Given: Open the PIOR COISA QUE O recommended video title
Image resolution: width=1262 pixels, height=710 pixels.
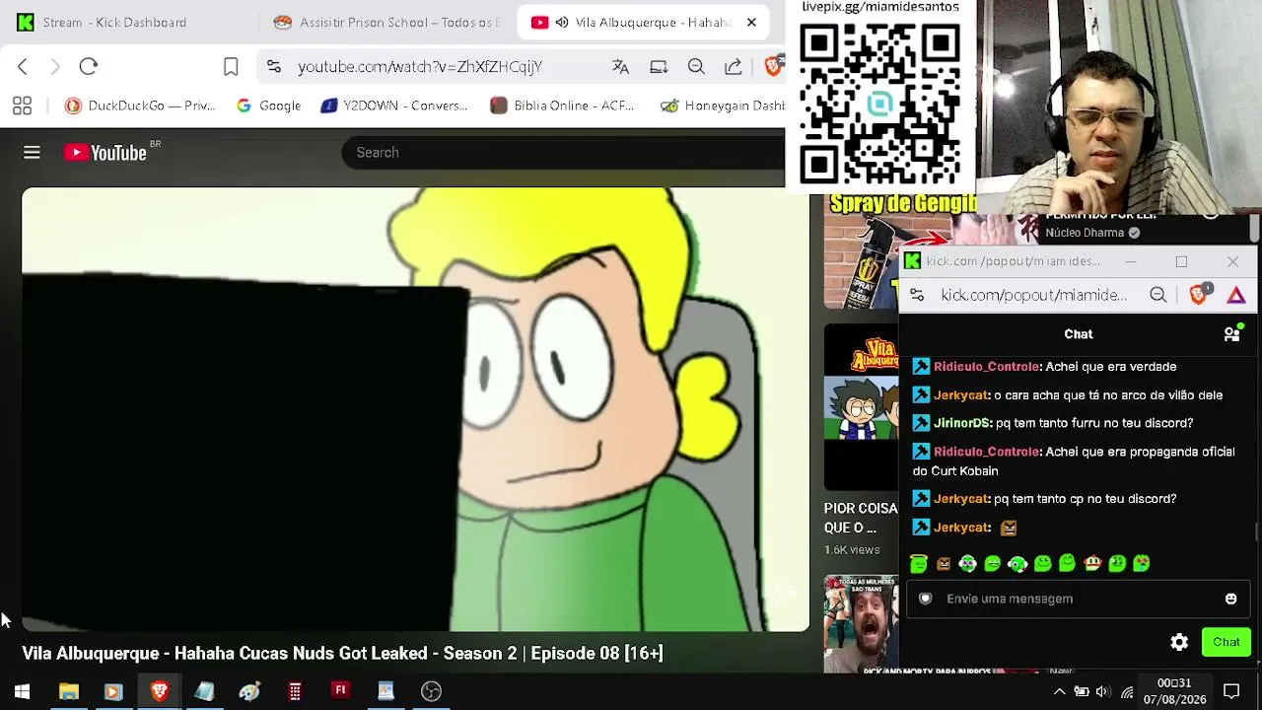Looking at the screenshot, I should (861, 518).
